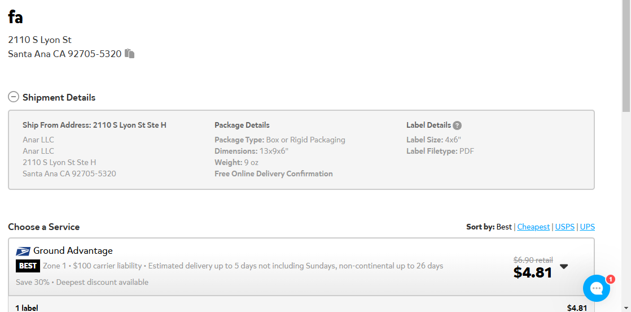This screenshot has height=312, width=631.
Task: Select the Best sort option
Action: pyautogui.click(x=504, y=227)
